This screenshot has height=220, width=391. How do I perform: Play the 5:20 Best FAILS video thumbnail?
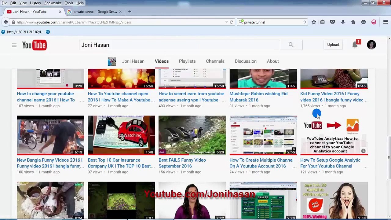coord(192,135)
